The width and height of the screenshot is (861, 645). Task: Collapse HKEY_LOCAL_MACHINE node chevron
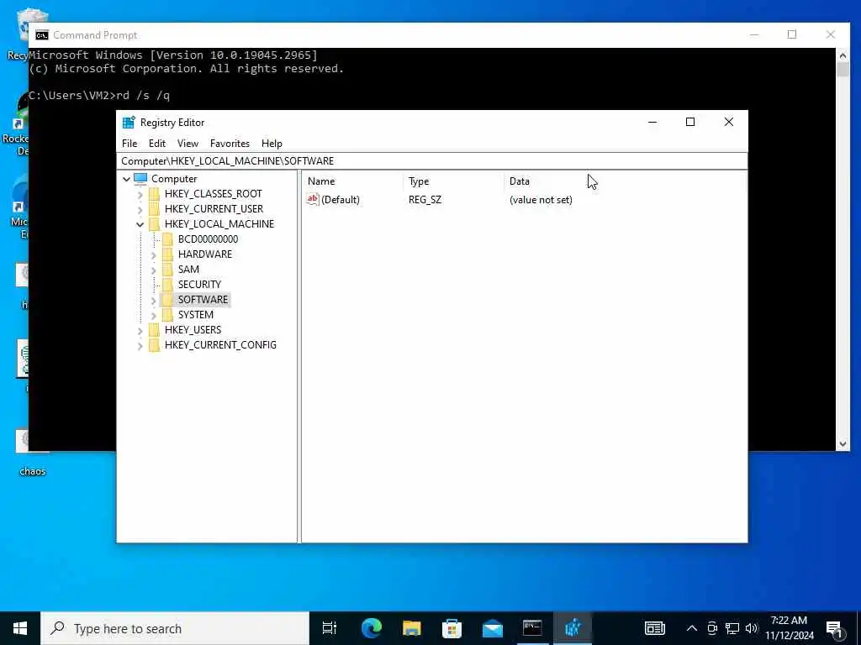140,224
